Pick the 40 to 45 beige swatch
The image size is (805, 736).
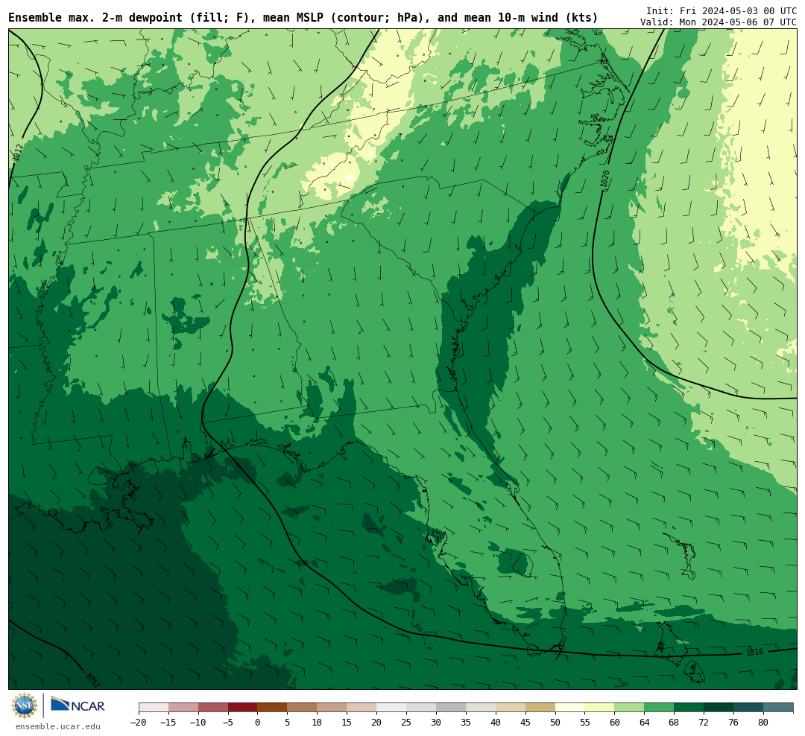tap(511, 708)
